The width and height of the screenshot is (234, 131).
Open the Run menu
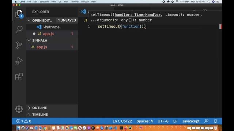[66, 1]
